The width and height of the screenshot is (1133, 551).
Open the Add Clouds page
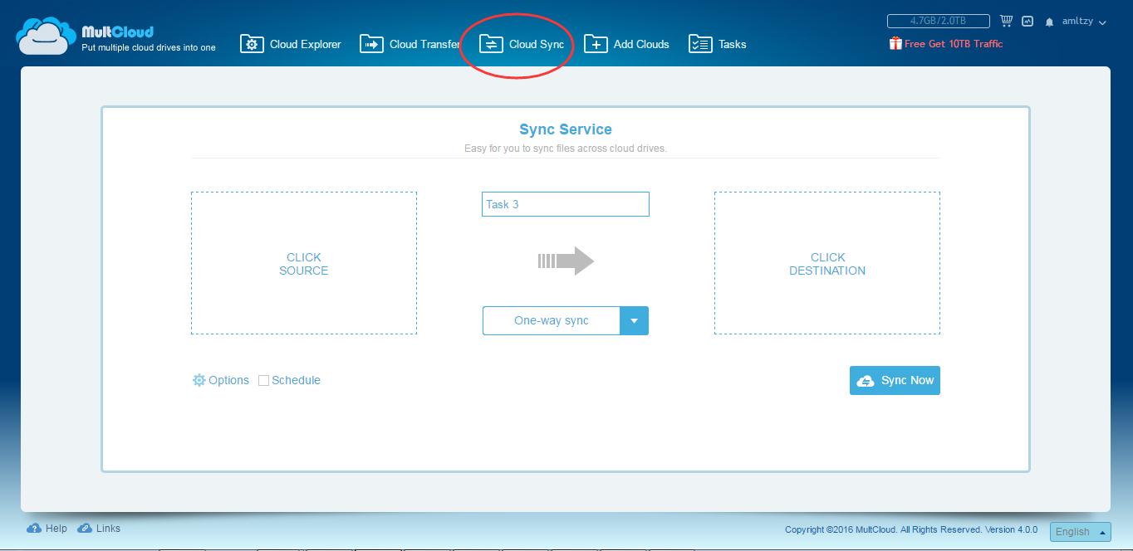coord(626,44)
